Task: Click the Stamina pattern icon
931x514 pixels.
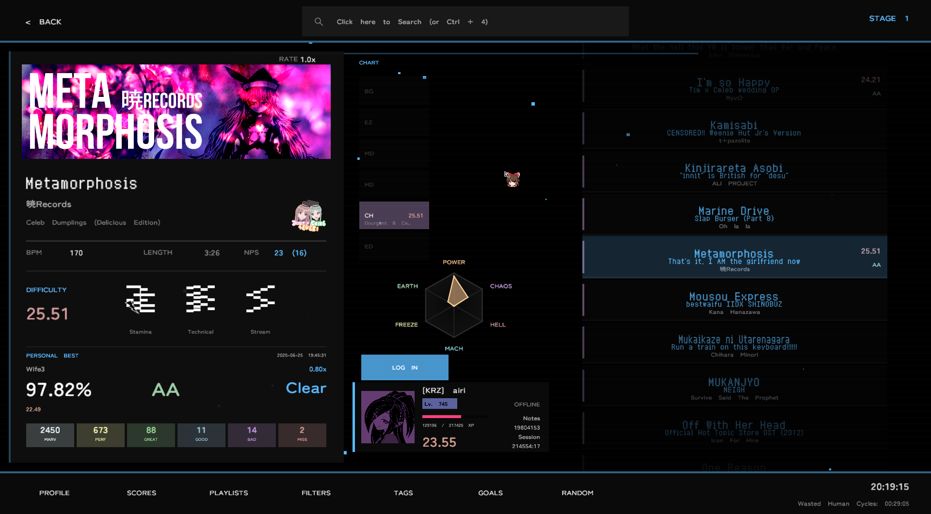Action: coord(140,299)
